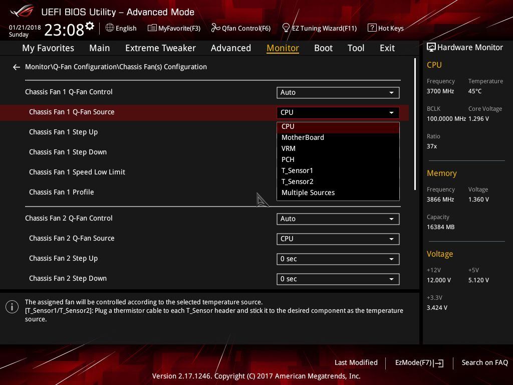Open Chassis Fan 2 Q-Fan Source dropdown
The width and height of the screenshot is (513, 385).
point(338,239)
